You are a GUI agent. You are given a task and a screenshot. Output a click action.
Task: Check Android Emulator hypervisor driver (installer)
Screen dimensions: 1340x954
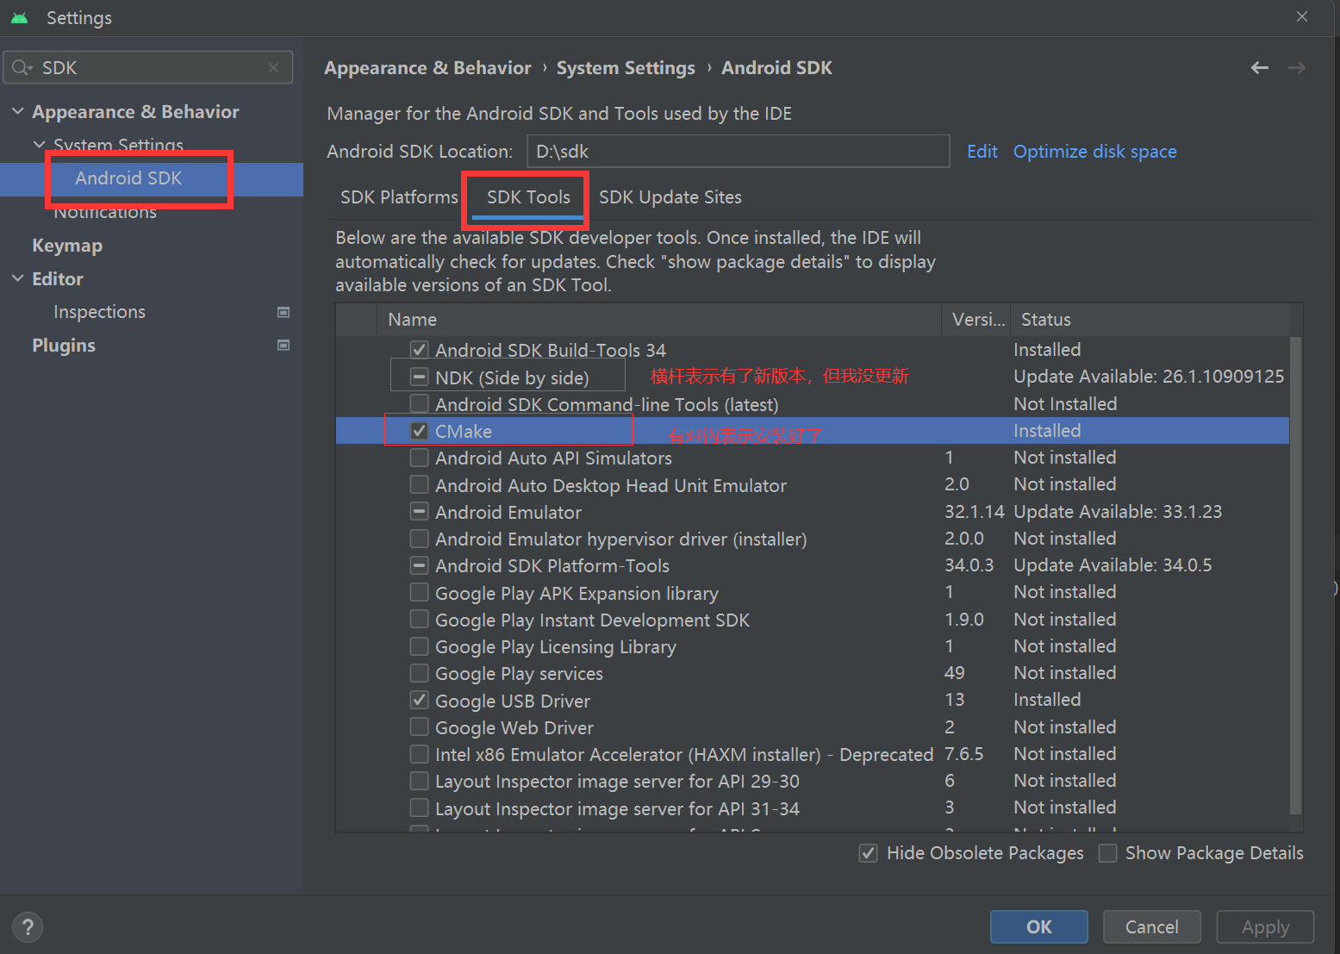419,539
